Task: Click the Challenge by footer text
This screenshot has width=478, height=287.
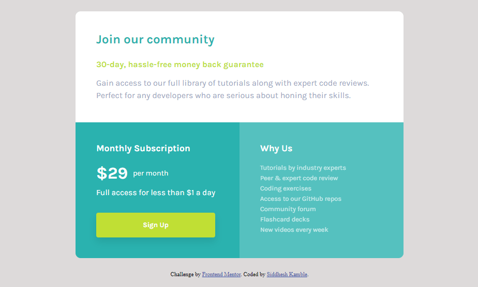Action: [185, 274]
